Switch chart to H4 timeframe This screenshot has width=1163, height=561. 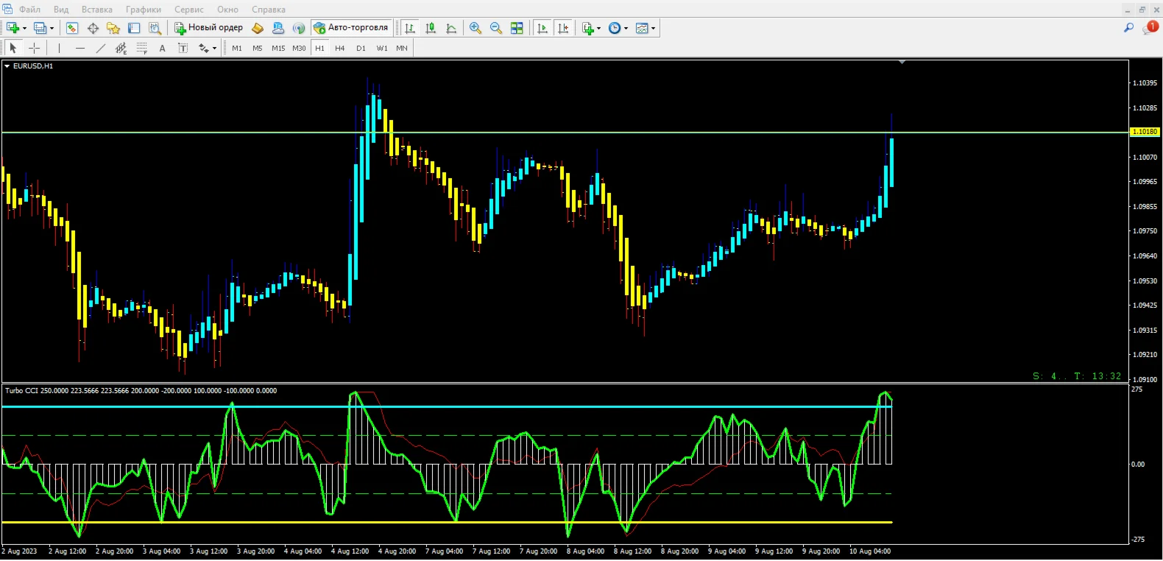coord(340,48)
